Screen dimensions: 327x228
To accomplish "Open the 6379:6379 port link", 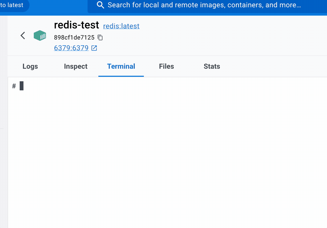I will tap(71, 48).
